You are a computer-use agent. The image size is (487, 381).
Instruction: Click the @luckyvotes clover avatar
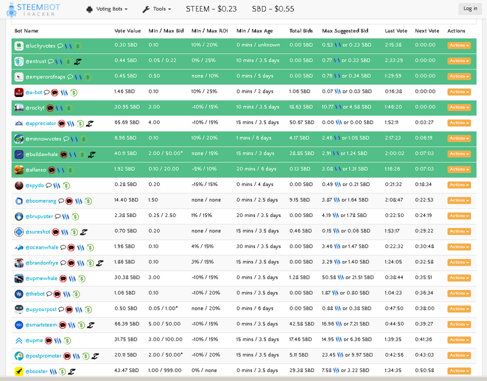pos(19,46)
